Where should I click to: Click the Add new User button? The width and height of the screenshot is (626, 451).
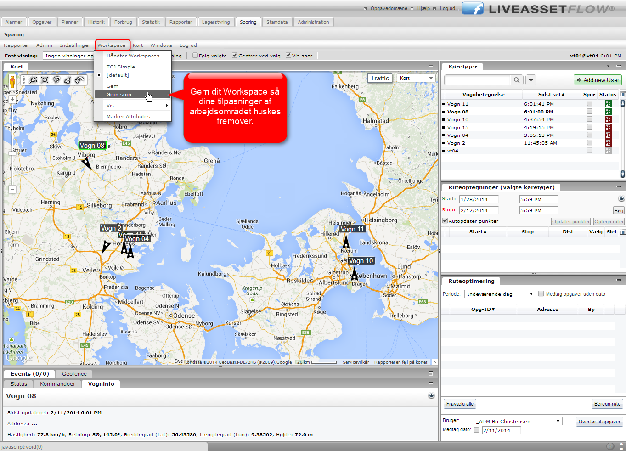pos(598,80)
